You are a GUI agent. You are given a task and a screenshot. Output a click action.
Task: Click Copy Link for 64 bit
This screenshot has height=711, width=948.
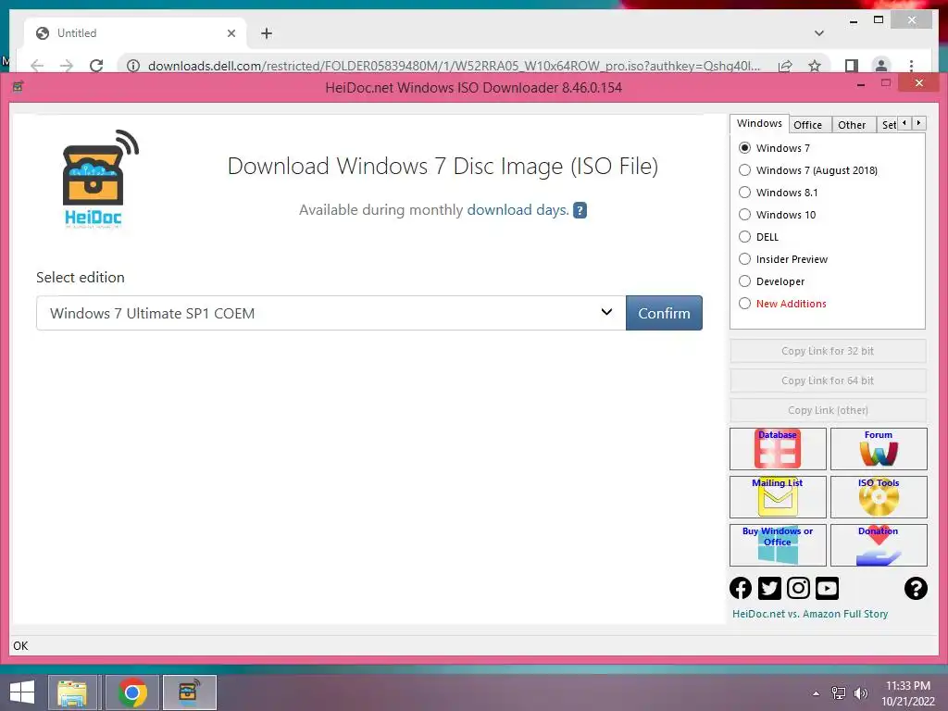tap(828, 380)
